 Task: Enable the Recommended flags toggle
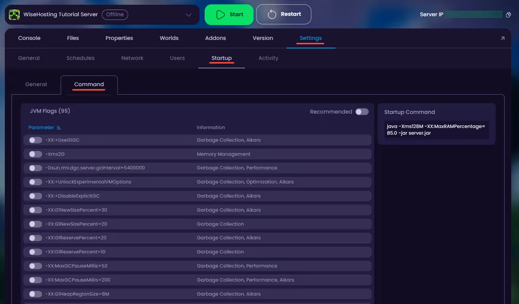[362, 112]
